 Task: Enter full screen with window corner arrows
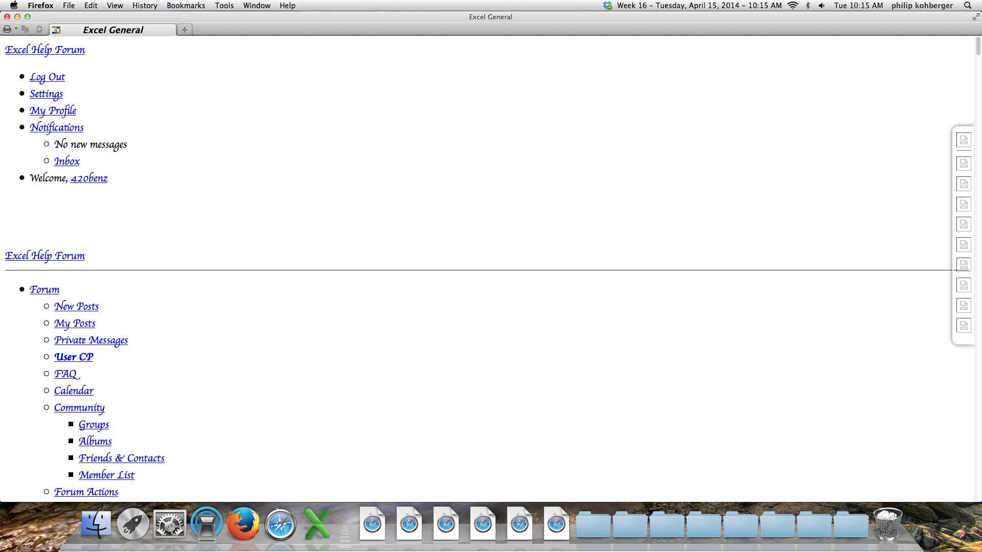tap(976, 17)
